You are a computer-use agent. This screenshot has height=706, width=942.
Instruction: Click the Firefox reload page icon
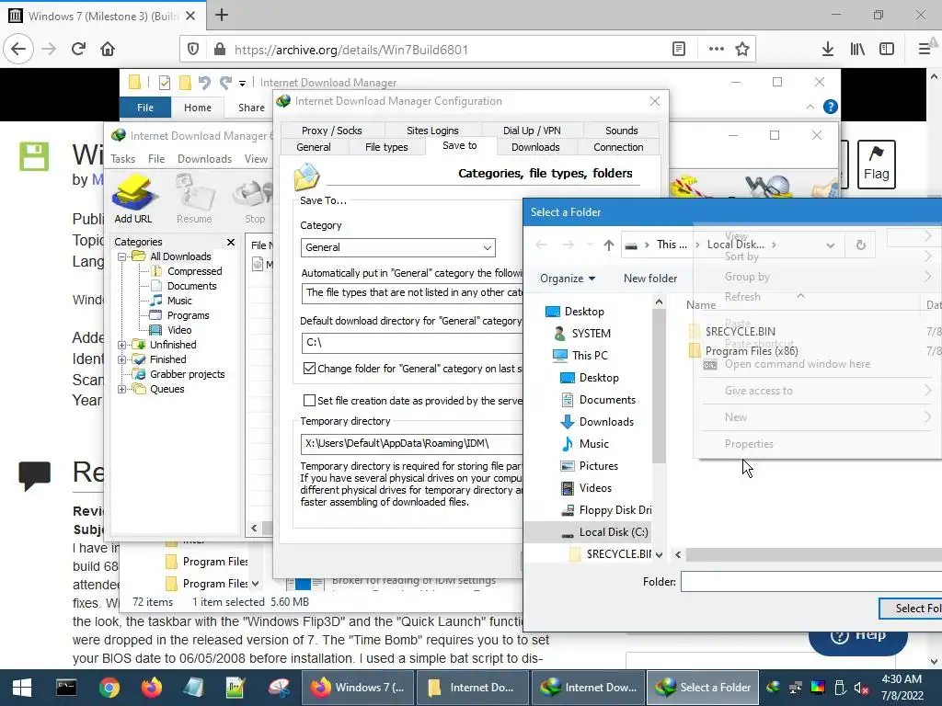[x=78, y=50]
